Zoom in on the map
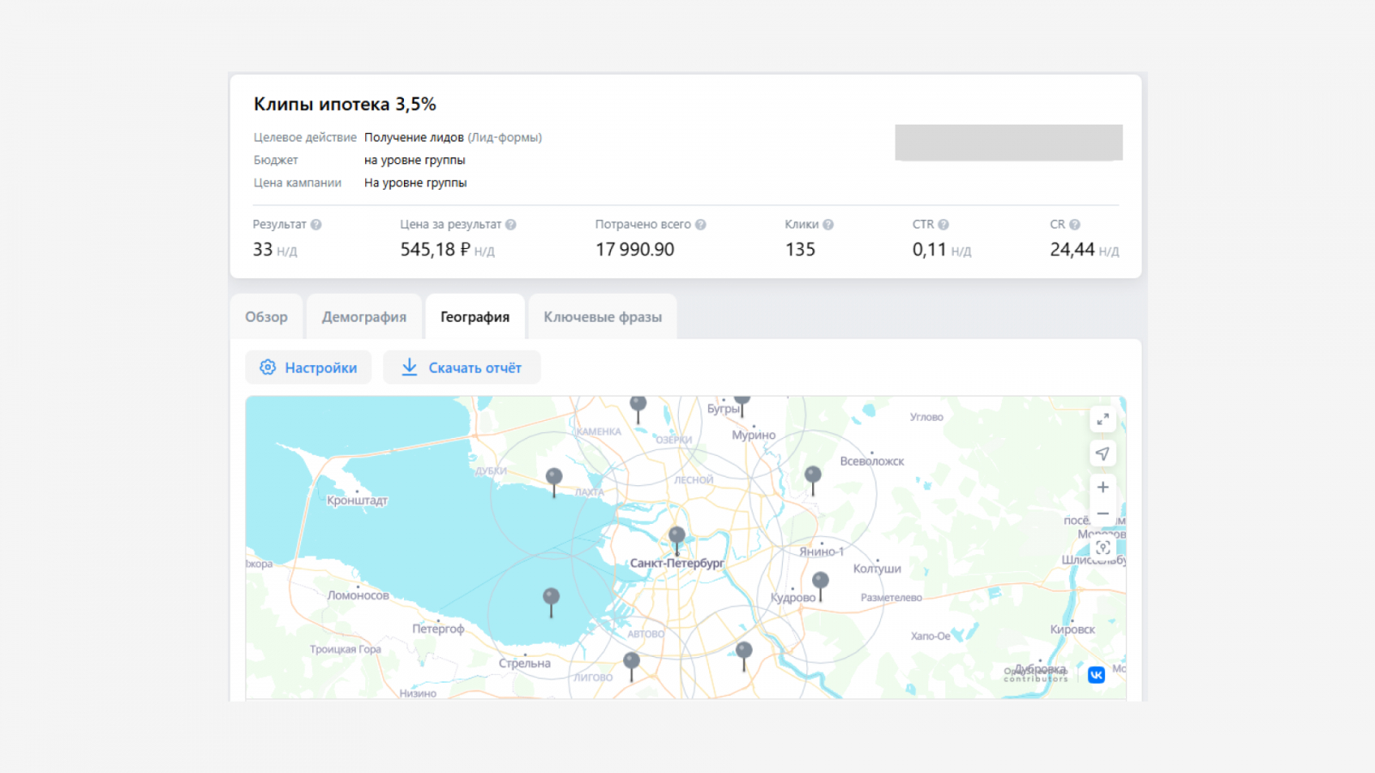 tap(1103, 487)
